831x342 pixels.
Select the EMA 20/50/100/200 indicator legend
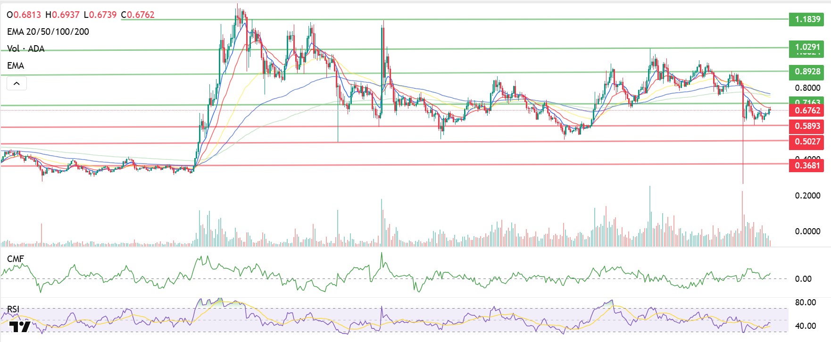48,32
